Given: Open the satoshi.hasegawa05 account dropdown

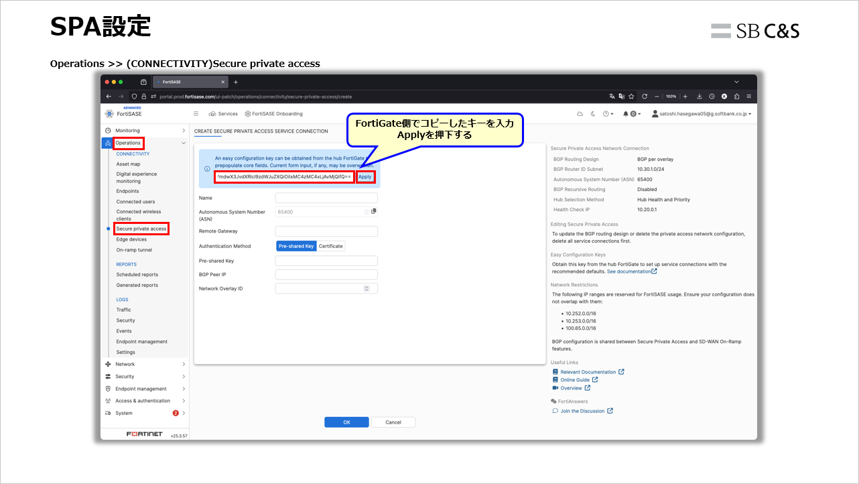Looking at the screenshot, I should [702, 114].
